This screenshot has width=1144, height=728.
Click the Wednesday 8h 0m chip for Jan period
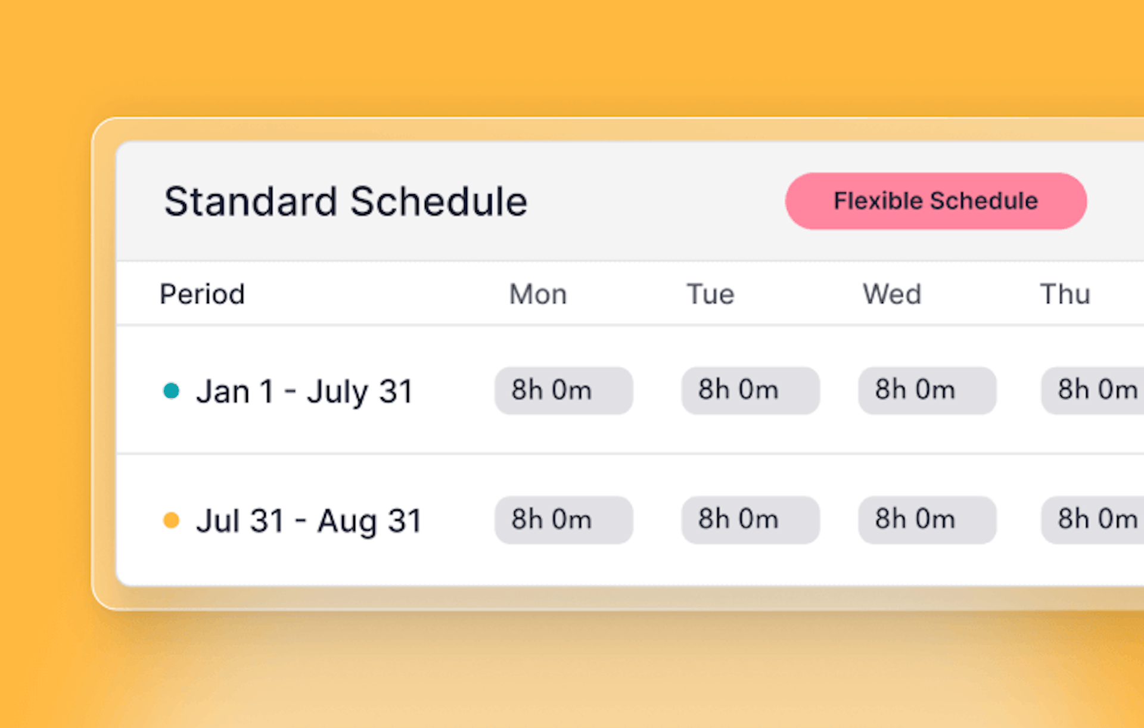tap(927, 391)
